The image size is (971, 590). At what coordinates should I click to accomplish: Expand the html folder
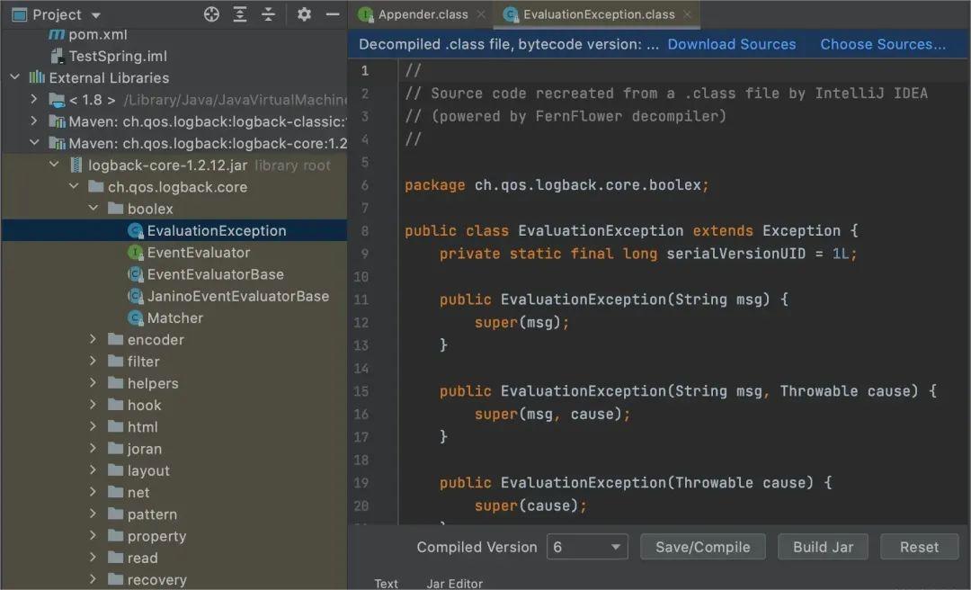click(94, 426)
